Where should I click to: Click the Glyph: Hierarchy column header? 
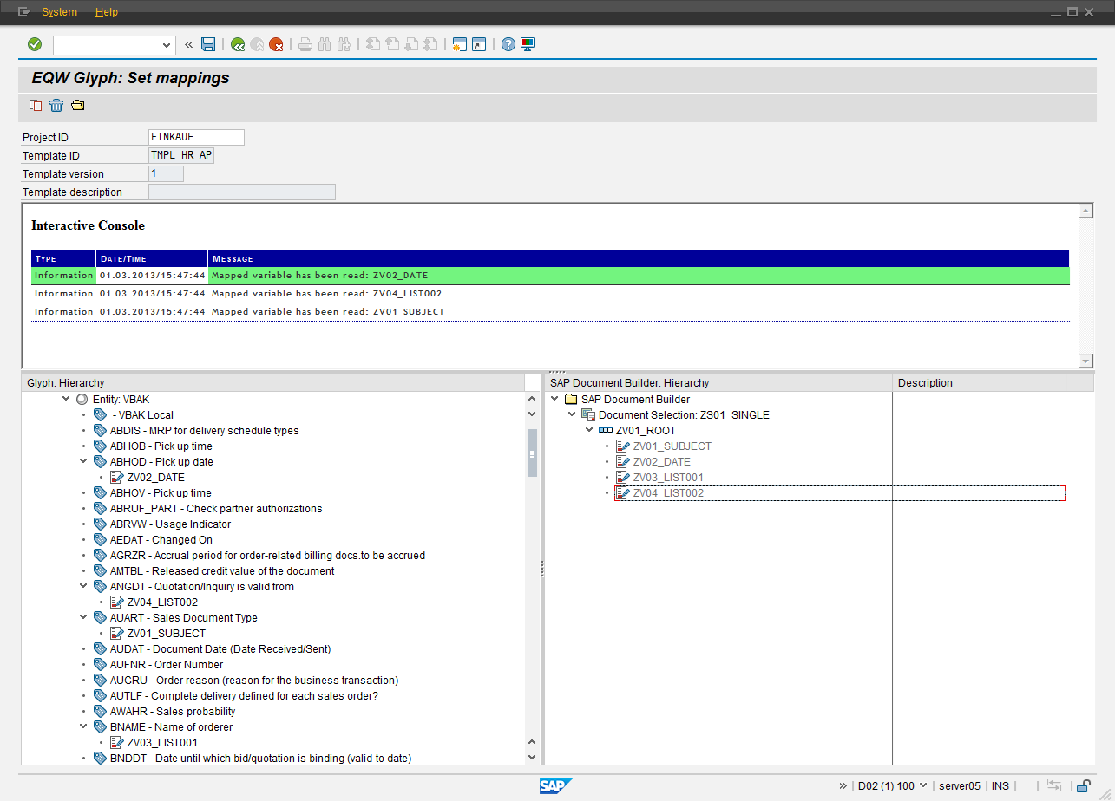click(x=273, y=383)
